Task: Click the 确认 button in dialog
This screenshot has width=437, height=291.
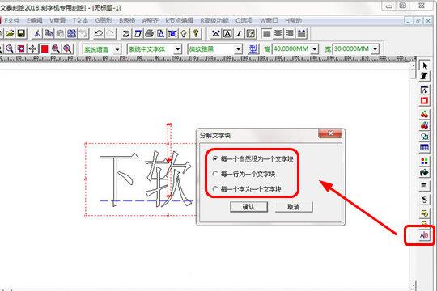Action: 248,207
